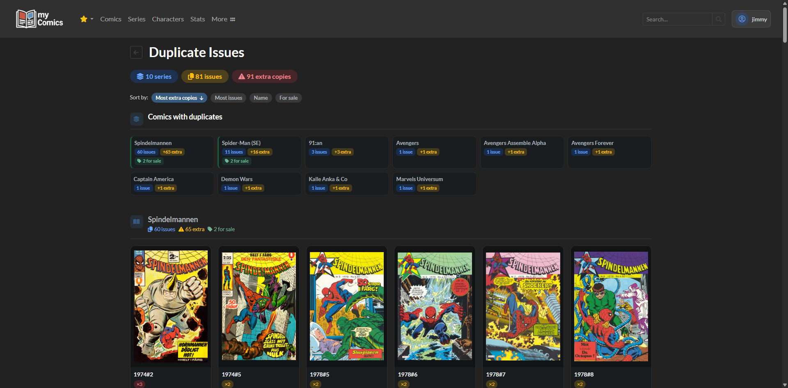Sort by Most extra copies
This screenshot has width=788, height=388.
179,98
